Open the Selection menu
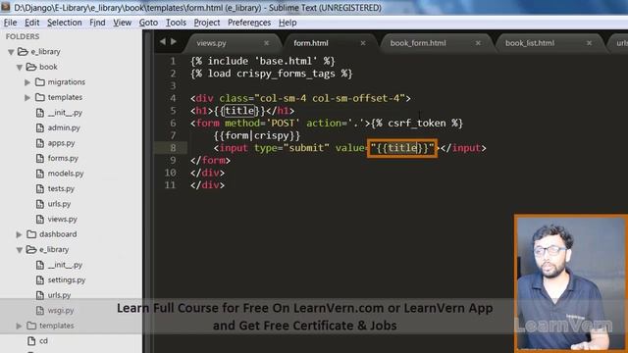 65,23
